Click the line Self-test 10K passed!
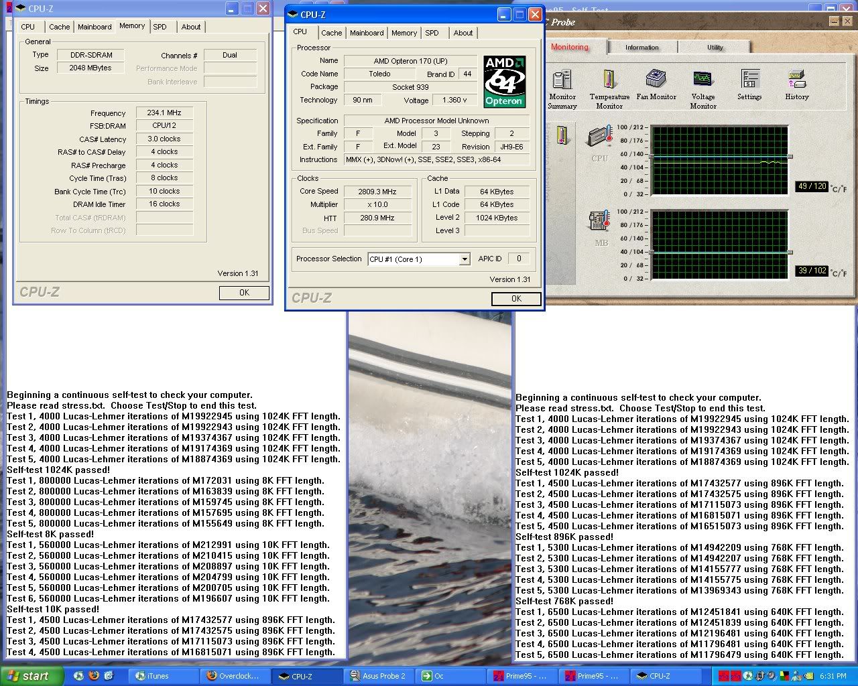858x686 pixels. 53,610
